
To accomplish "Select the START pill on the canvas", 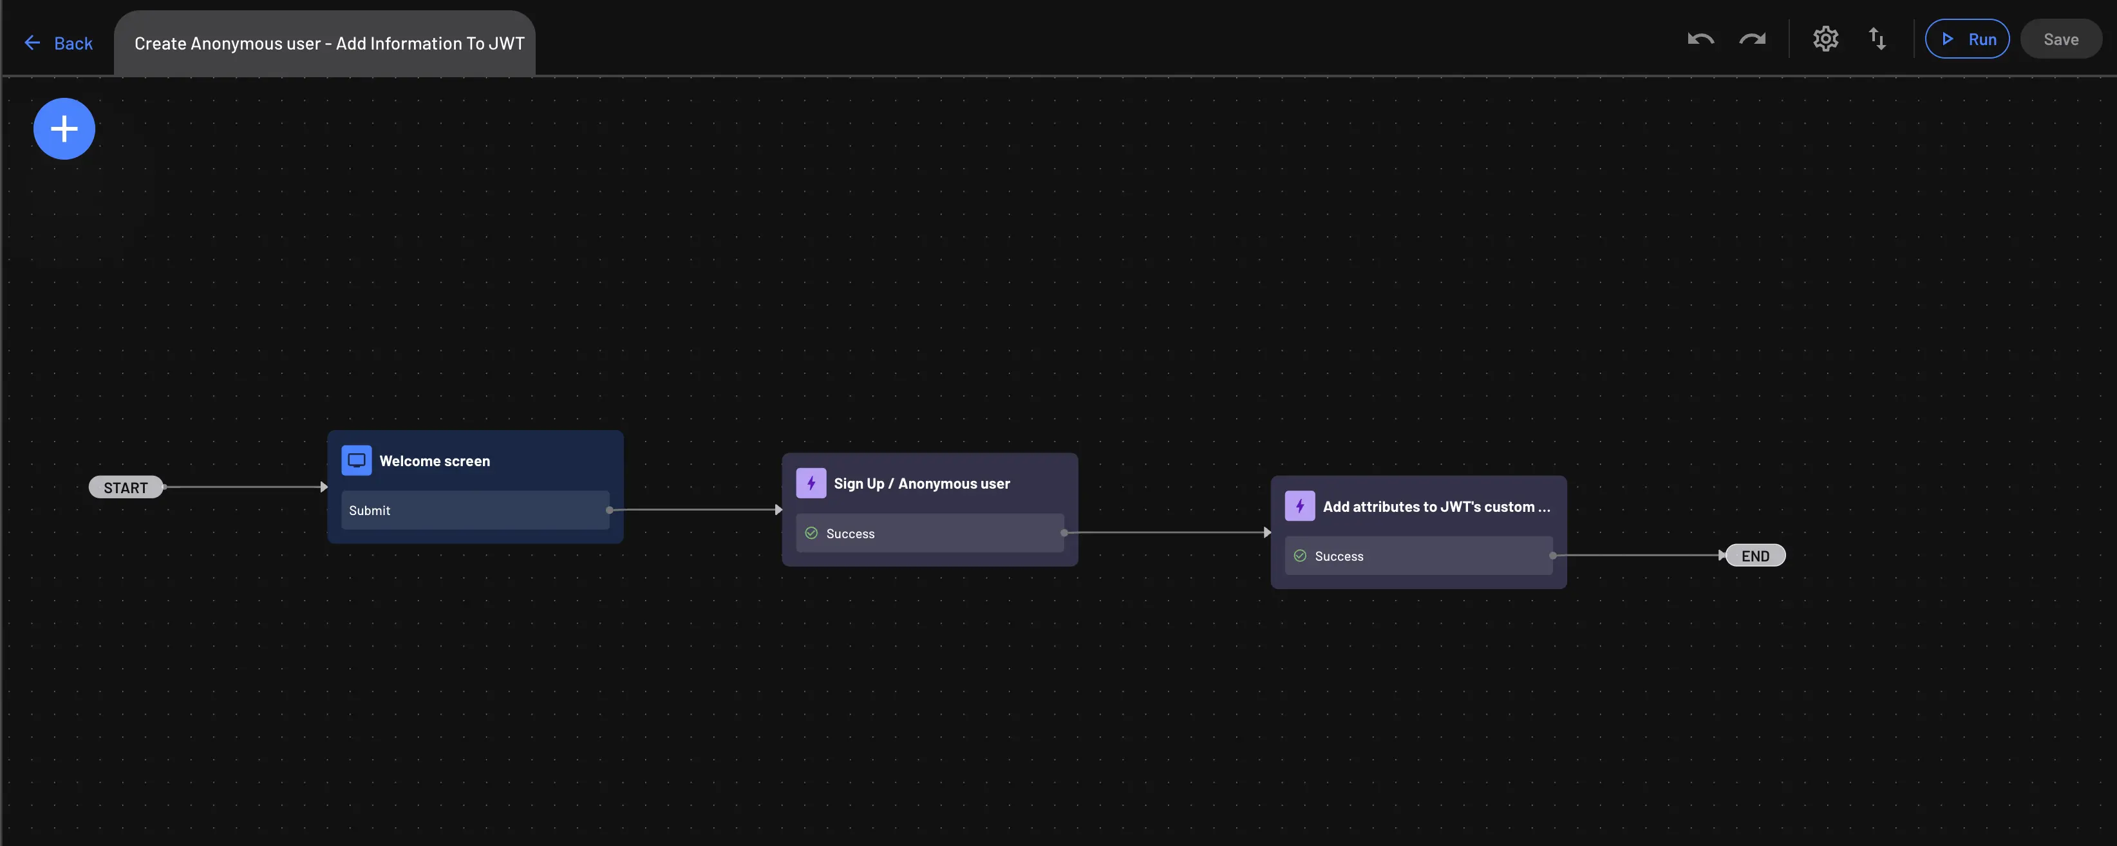I will 126,487.
